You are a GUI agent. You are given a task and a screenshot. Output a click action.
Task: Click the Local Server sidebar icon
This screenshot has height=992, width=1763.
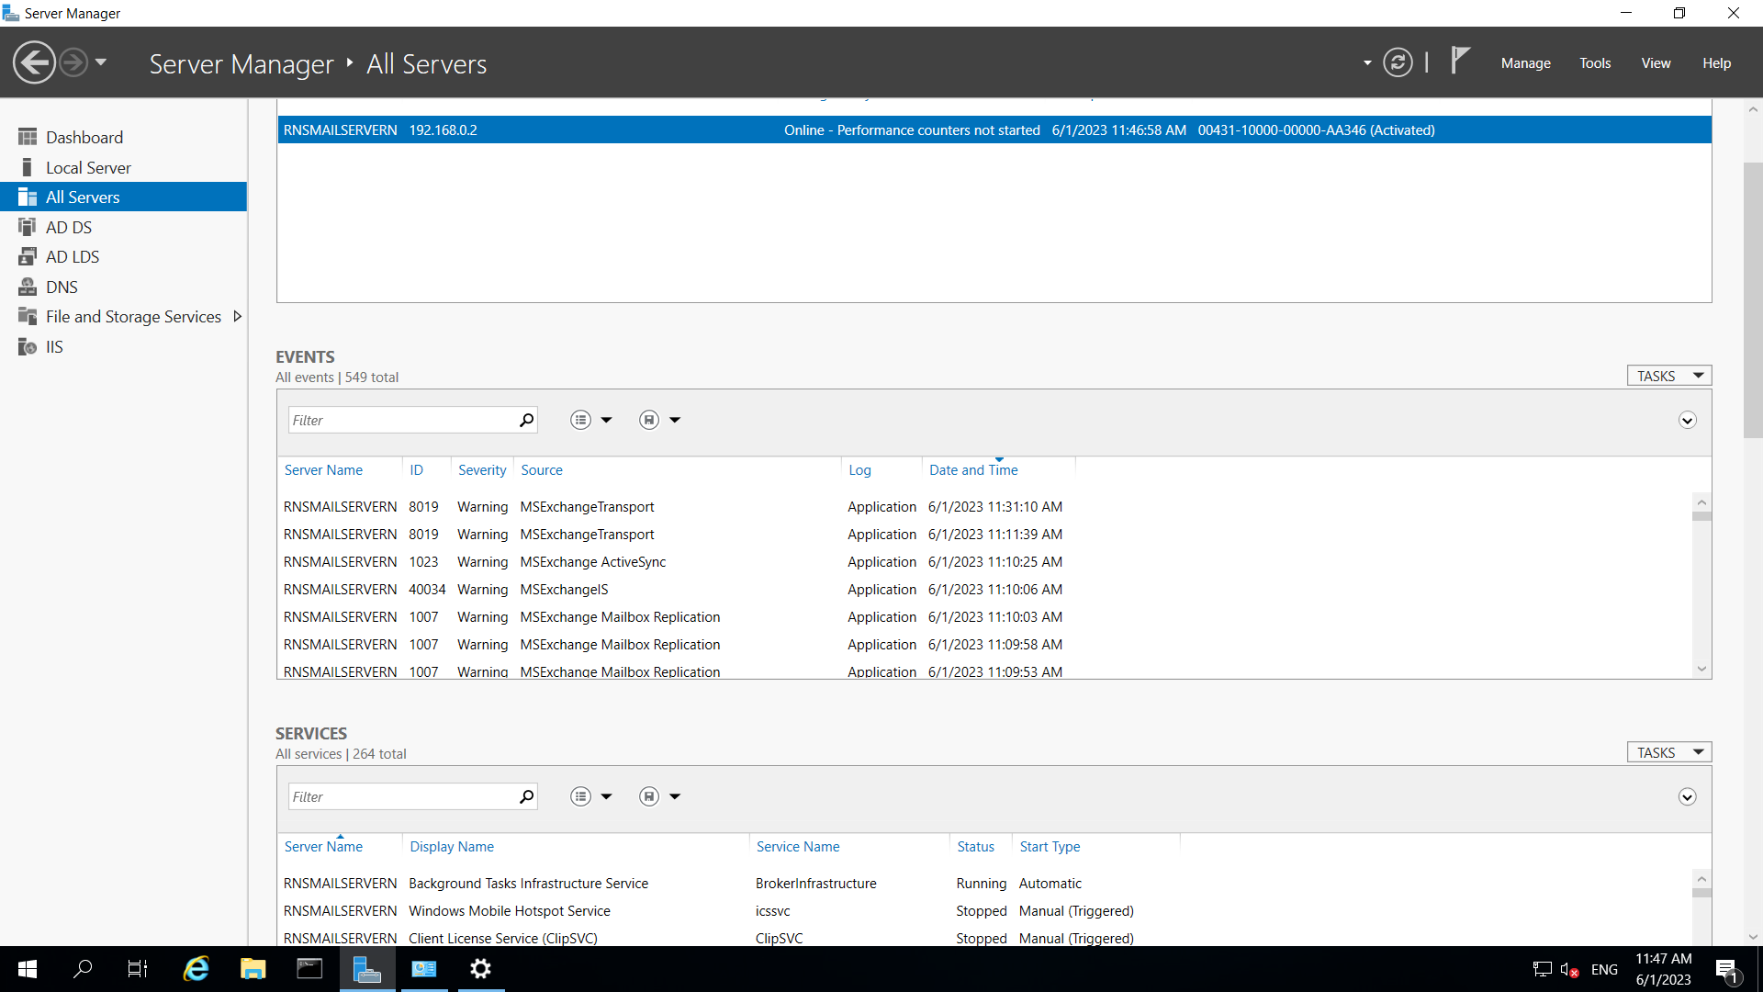coord(28,167)
